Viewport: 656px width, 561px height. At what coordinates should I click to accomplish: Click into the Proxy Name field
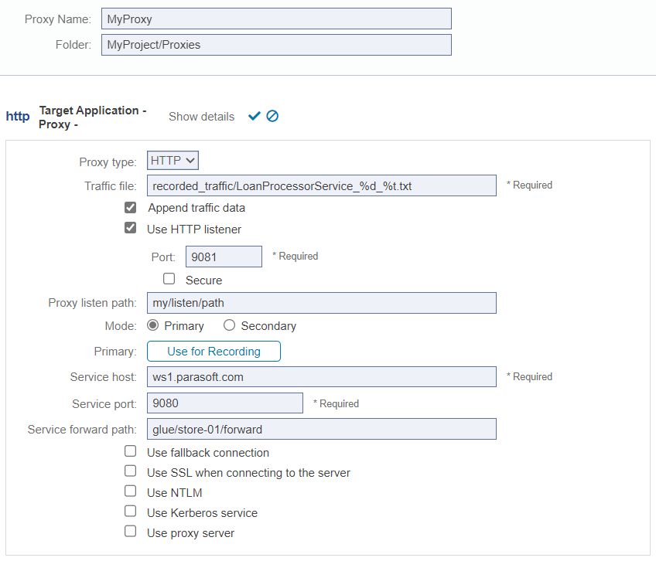tap(276, 19)
